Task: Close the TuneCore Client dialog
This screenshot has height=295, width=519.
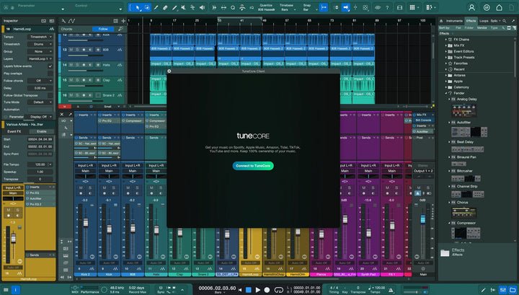Action: pos(169,71)
